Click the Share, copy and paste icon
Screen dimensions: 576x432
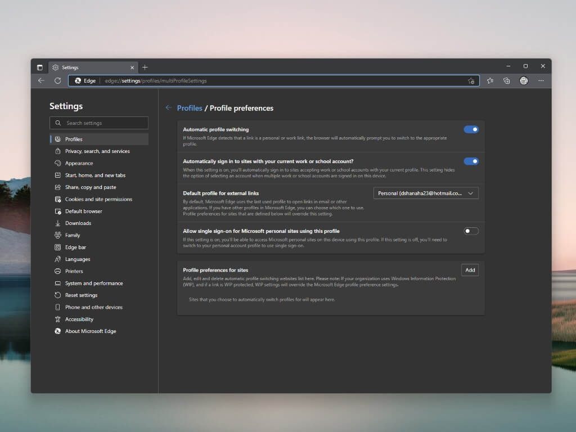(x=58, y=187)
